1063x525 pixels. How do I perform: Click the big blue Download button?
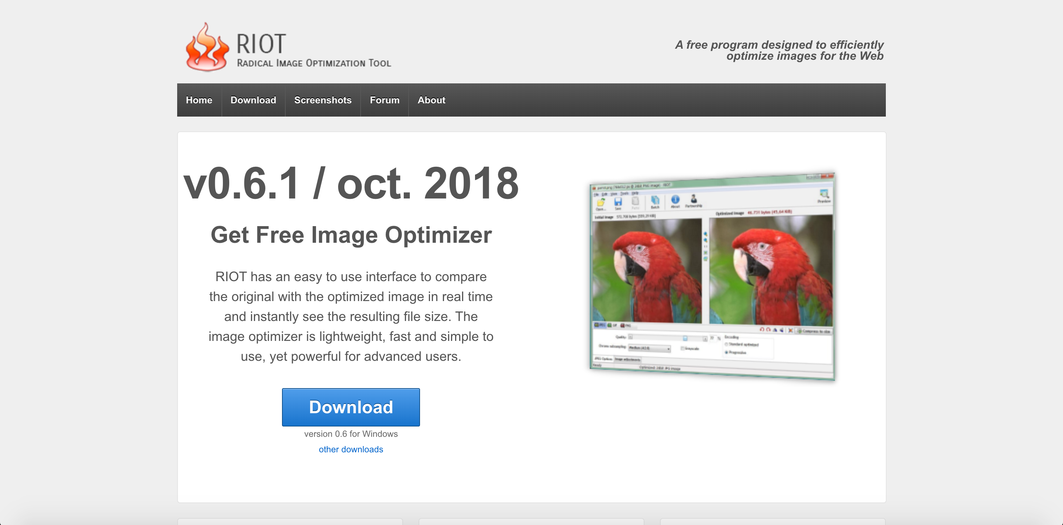(351, 407)
